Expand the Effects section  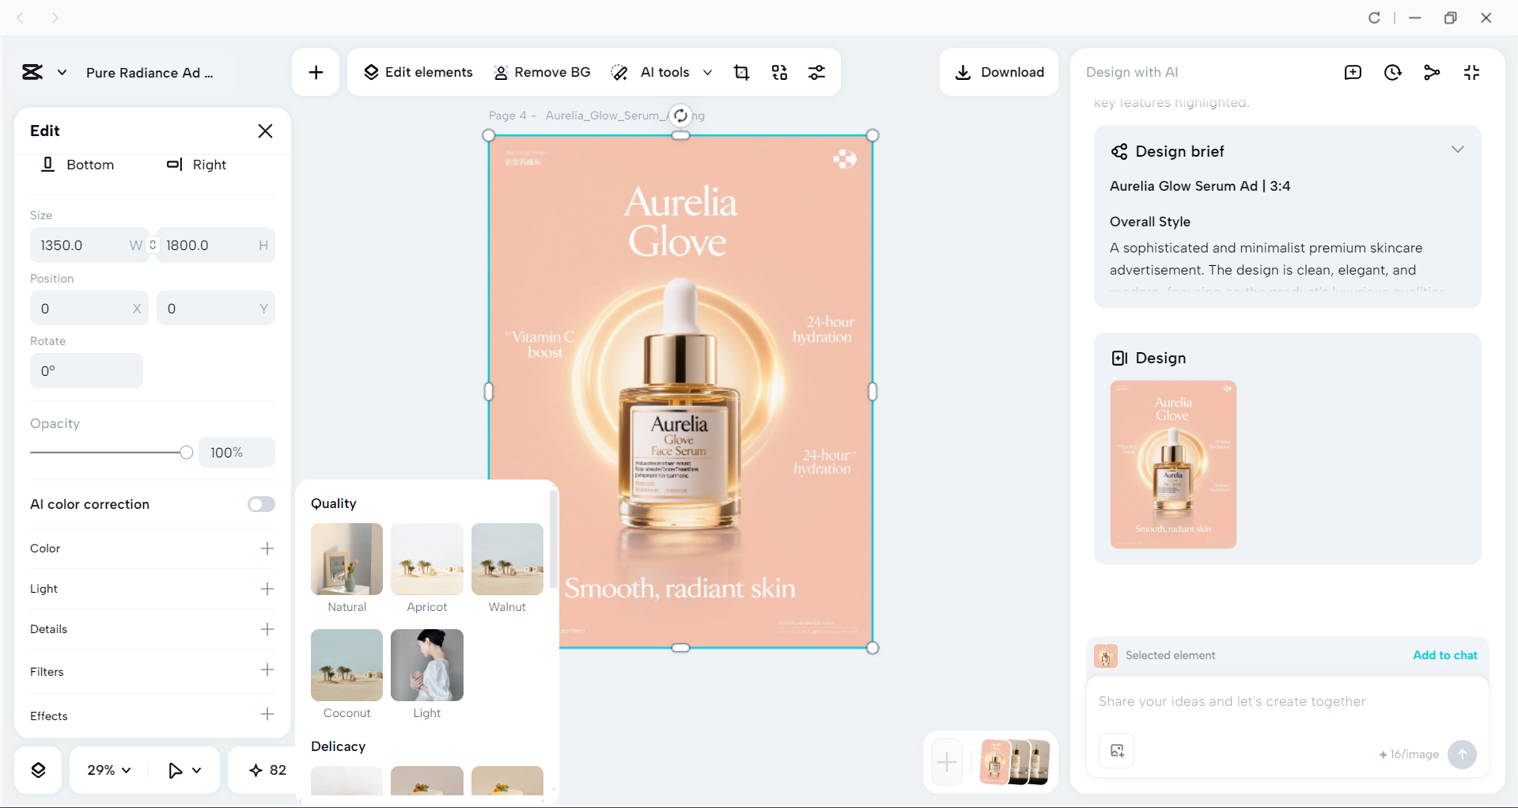[267, 715]
